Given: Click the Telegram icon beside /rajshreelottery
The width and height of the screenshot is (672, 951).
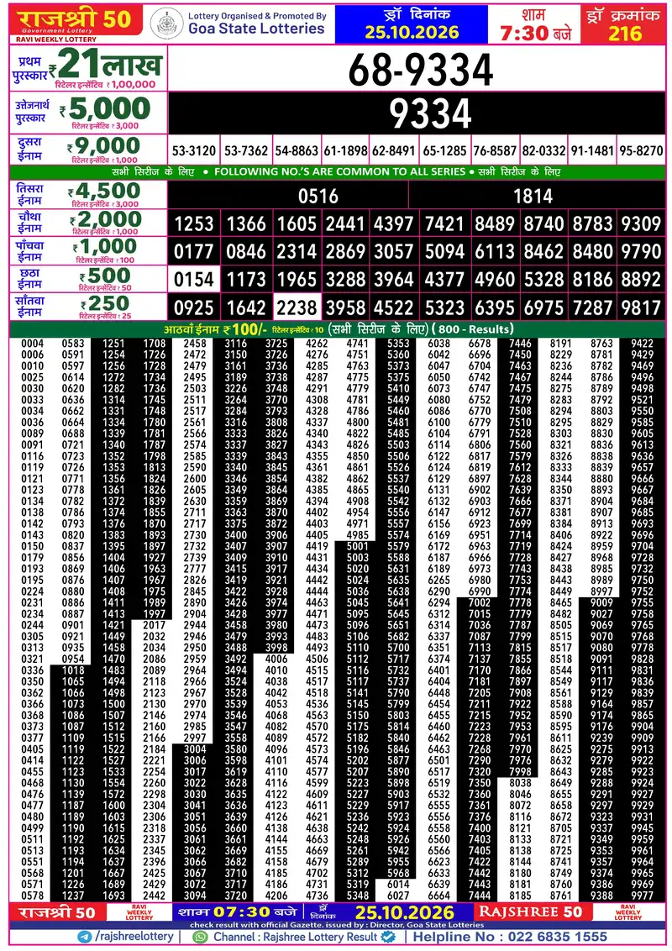Looking at the screenshot, I should click(84, 937).
